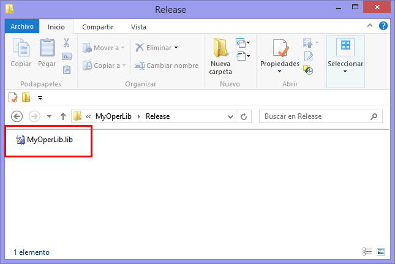Expand the Propiedades dropdown arrow
The image size is (395, 264).
[x=279, y=72]
